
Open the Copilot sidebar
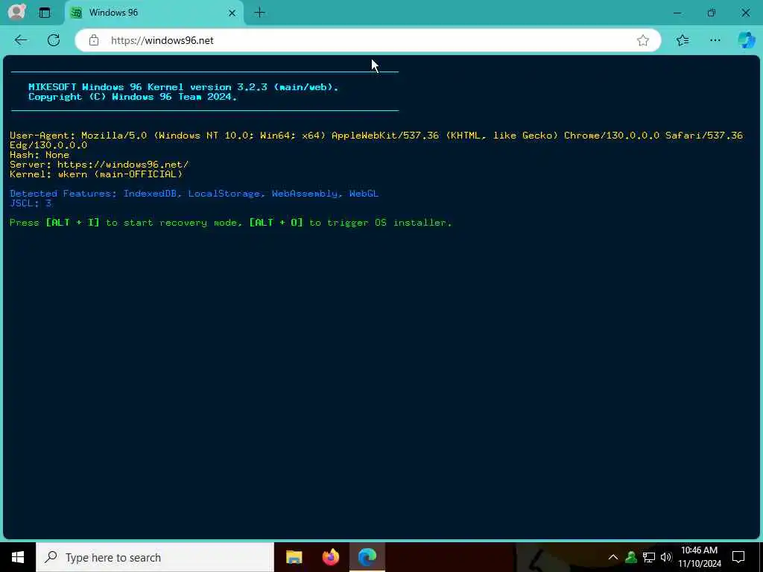[x=746, y=40]
